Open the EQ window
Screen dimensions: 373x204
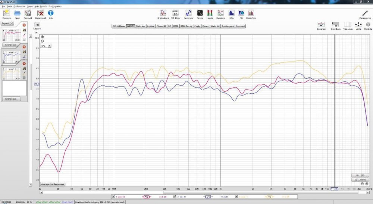coord(241,13)
